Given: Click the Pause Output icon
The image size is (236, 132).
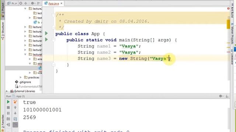Looking at the screenshot, I should (x=8, y=113).
